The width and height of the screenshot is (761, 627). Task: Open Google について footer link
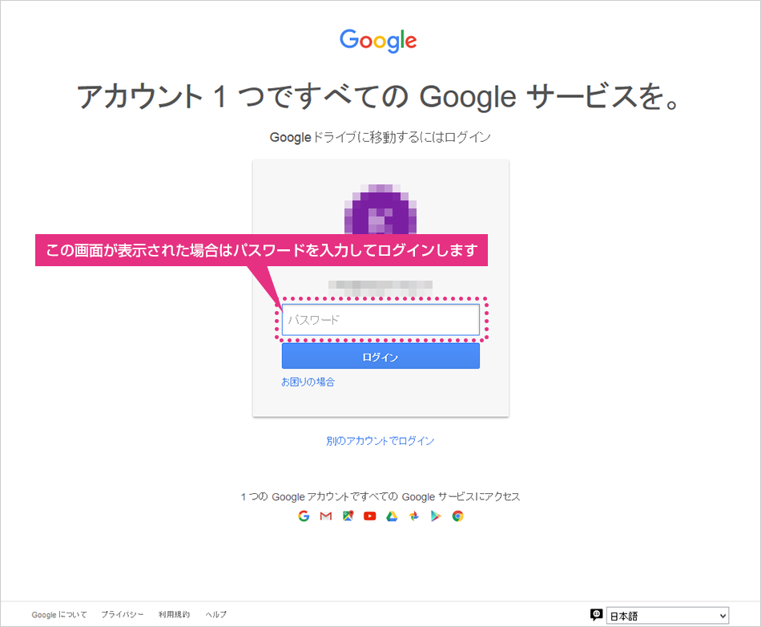coord(59,614)
